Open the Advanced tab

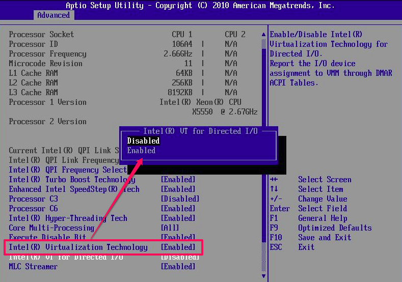pyautogui.click(x=53, y=15)
